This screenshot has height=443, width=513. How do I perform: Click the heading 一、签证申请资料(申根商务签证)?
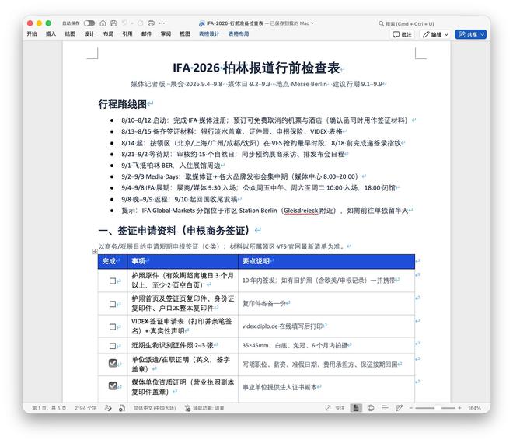(173, 231)
